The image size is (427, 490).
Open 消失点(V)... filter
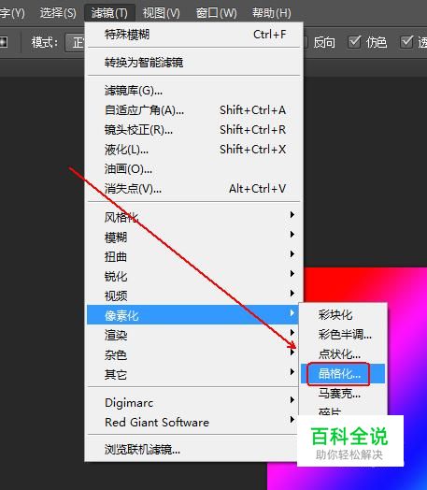pyautogui.click(x=193, y=189)
